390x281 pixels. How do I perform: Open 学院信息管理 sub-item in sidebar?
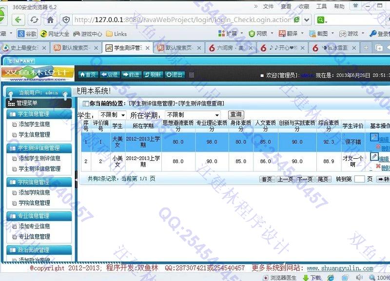(x=34, y=203)
